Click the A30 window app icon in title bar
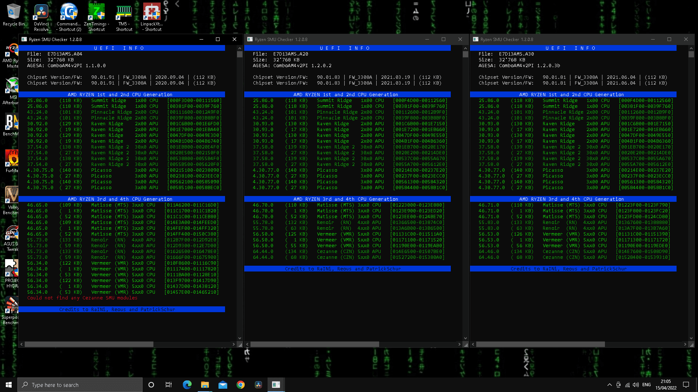This screenshot has height=392, width=698. [476, 39]
